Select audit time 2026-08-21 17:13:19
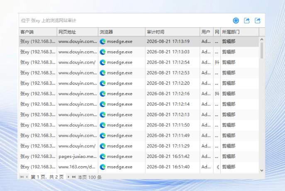285x191 pixels. 168,41
